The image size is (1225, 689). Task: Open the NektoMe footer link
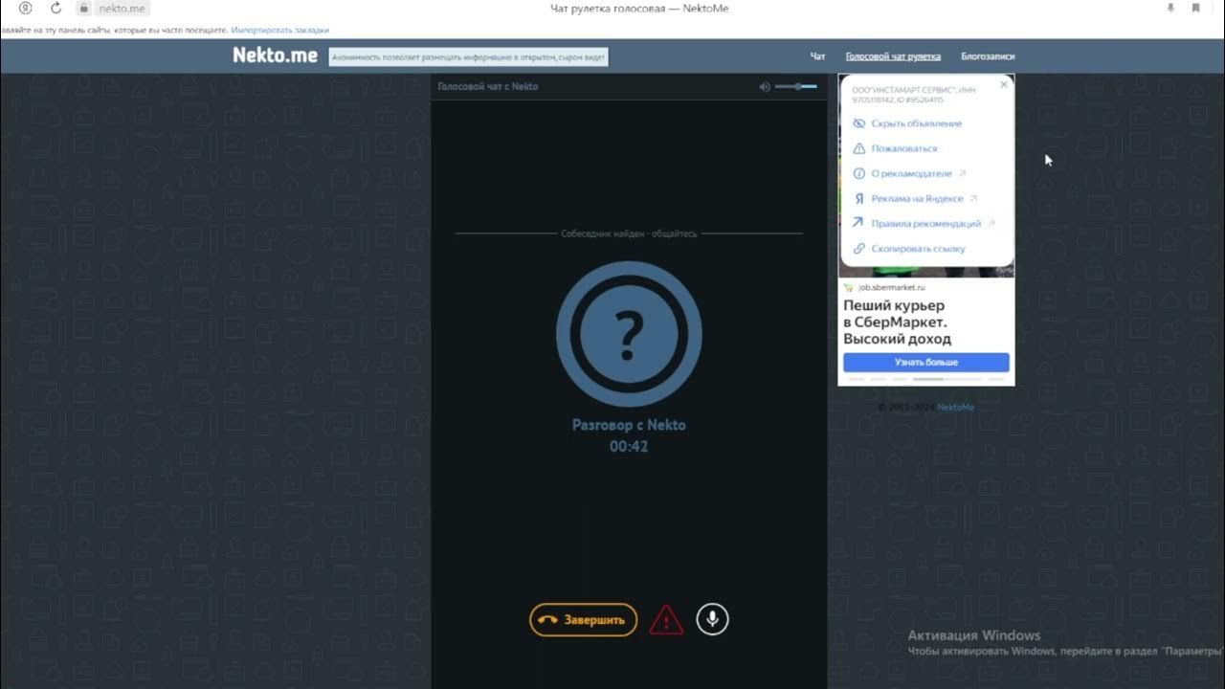coord(955,407)
